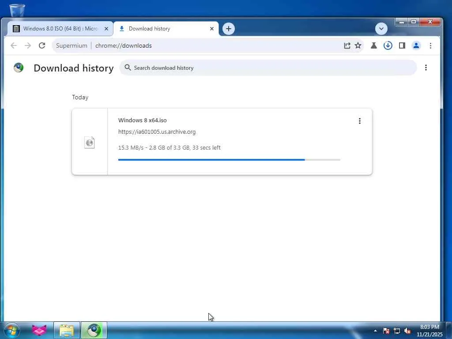This screenshot has width=452, height=339.
Task: Click the Search download history field
Action: (268, 68)
